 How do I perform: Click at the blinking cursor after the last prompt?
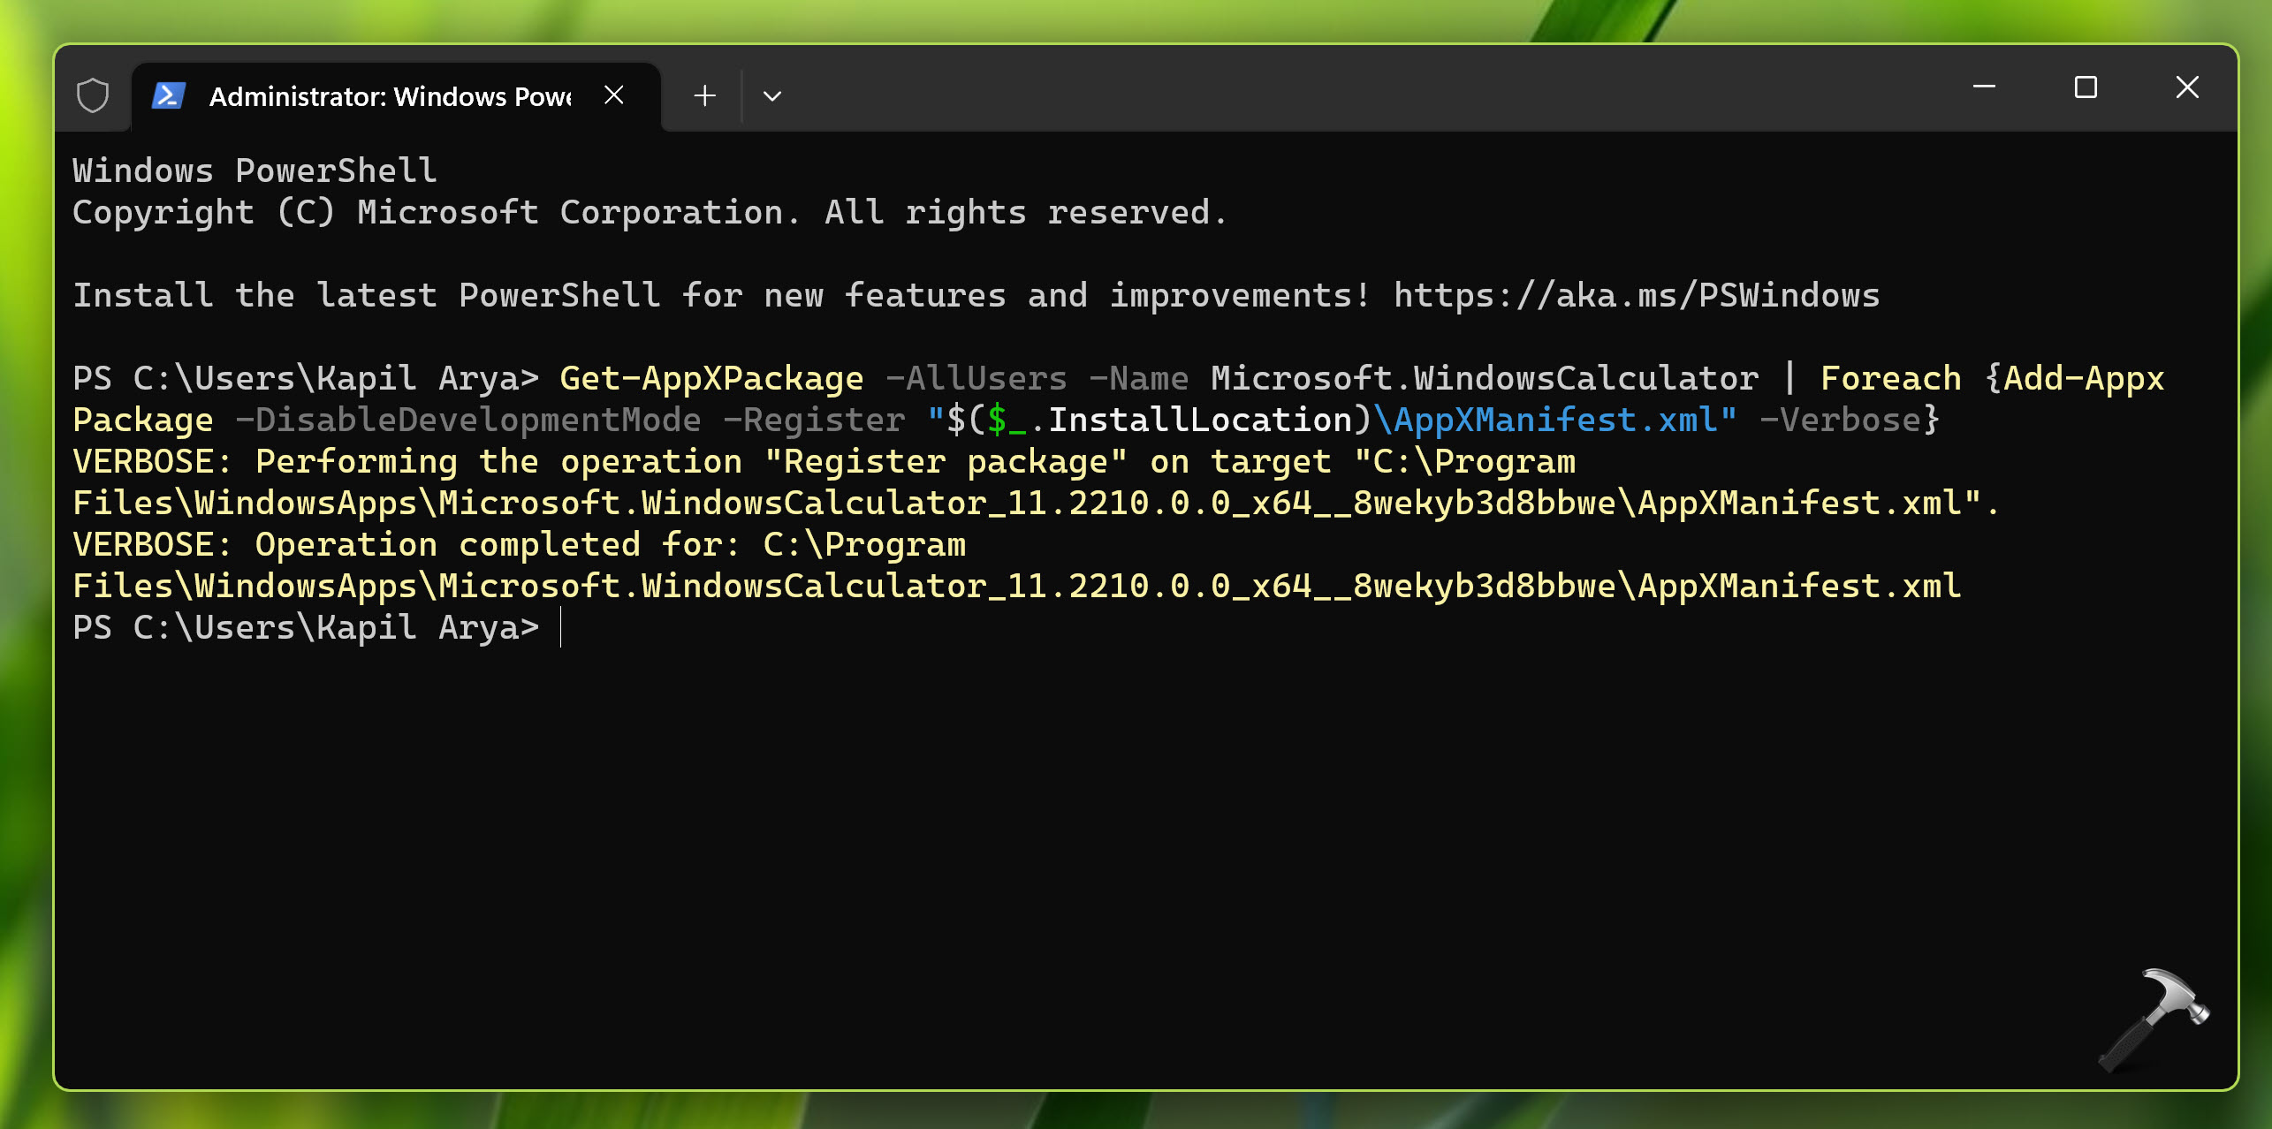[x=561, y=628]
